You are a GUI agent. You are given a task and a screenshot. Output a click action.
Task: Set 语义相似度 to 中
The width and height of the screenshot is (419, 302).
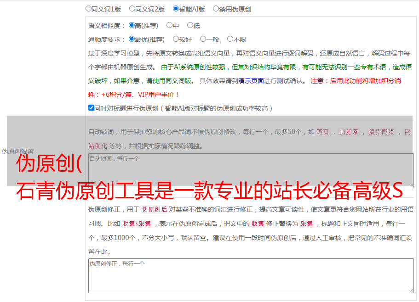point(169,25)
